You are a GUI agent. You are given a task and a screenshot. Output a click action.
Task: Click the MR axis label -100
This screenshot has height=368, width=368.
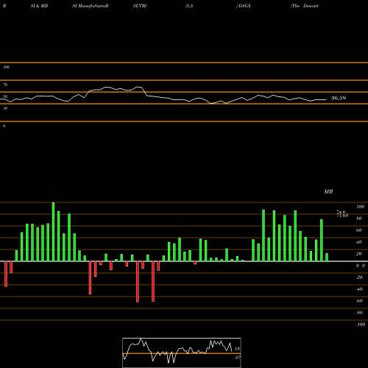pos(361,325)
